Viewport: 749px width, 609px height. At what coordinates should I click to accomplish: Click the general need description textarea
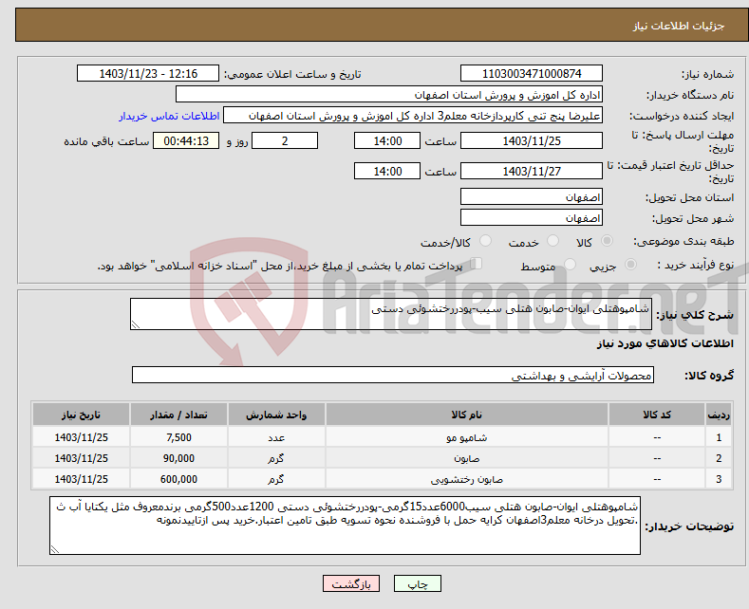(x=391, y=314)
